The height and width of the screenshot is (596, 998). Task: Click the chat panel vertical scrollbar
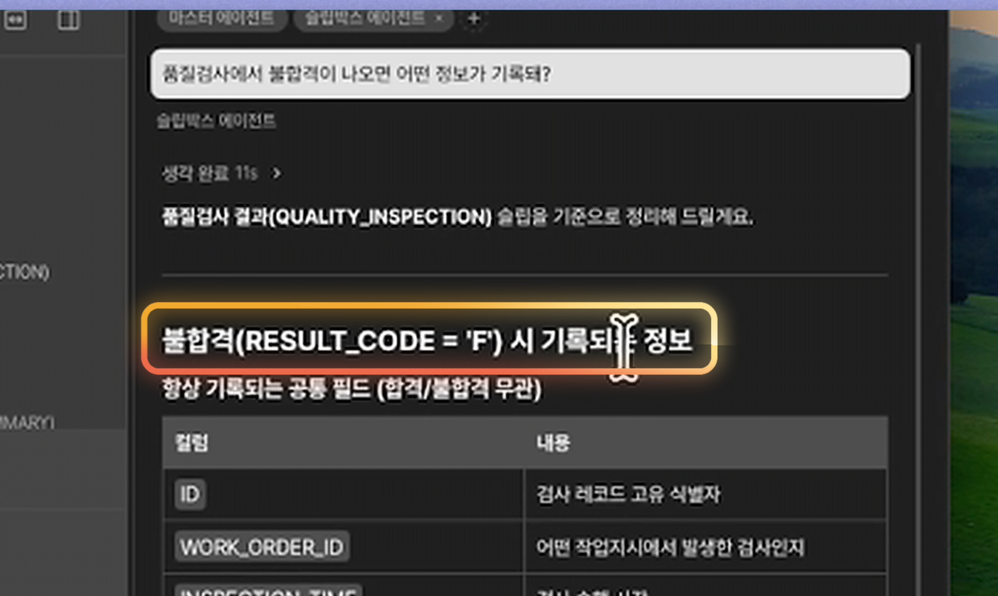pyautogui.click(x=917, y=319)
